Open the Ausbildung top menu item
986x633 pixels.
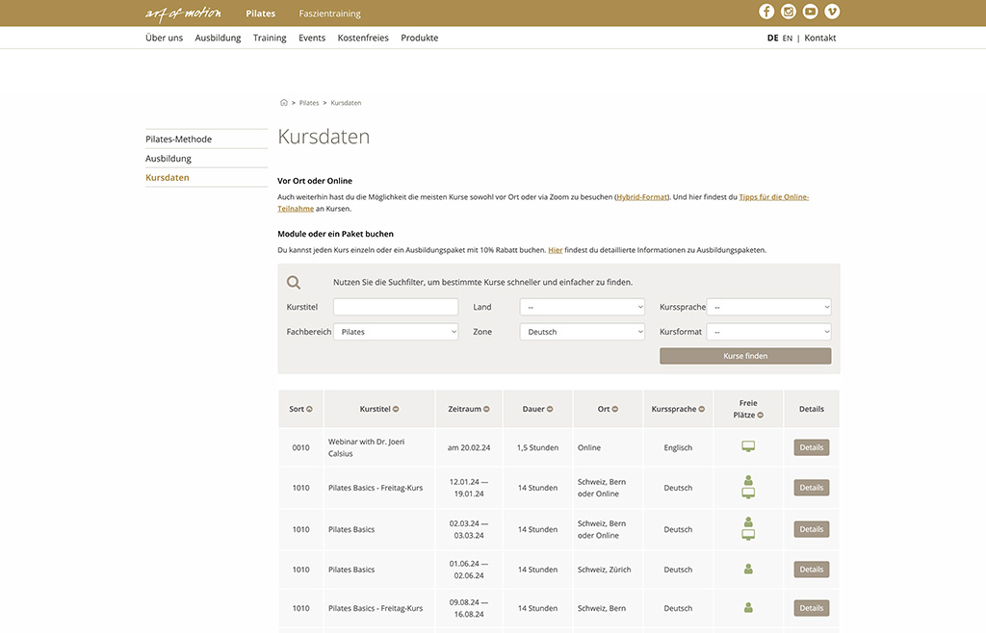218,38
